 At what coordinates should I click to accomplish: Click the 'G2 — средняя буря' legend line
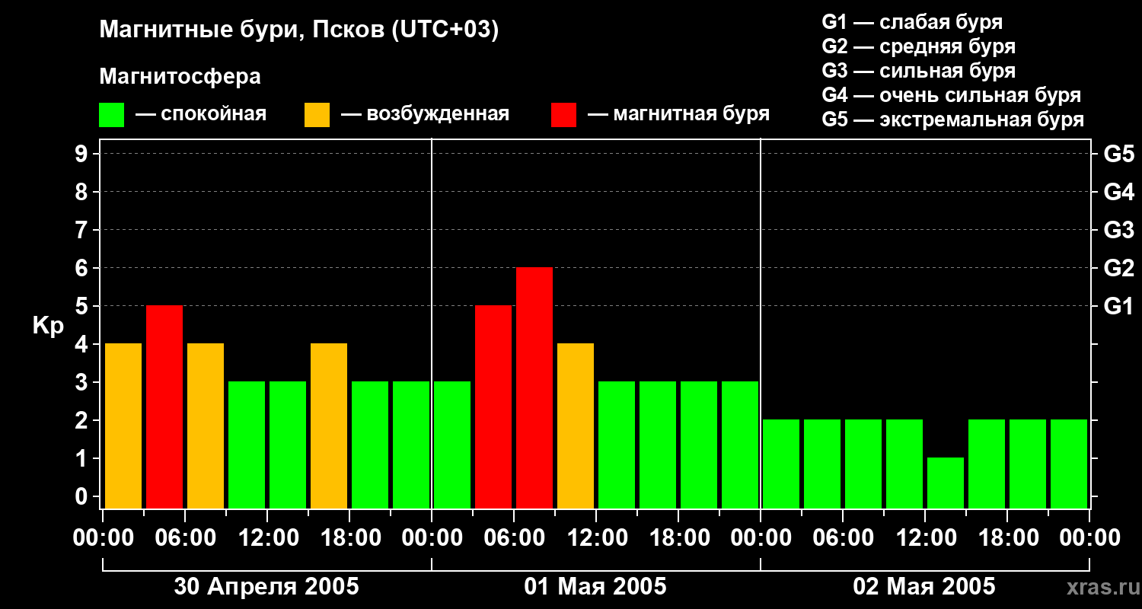(x=919, y=46)
